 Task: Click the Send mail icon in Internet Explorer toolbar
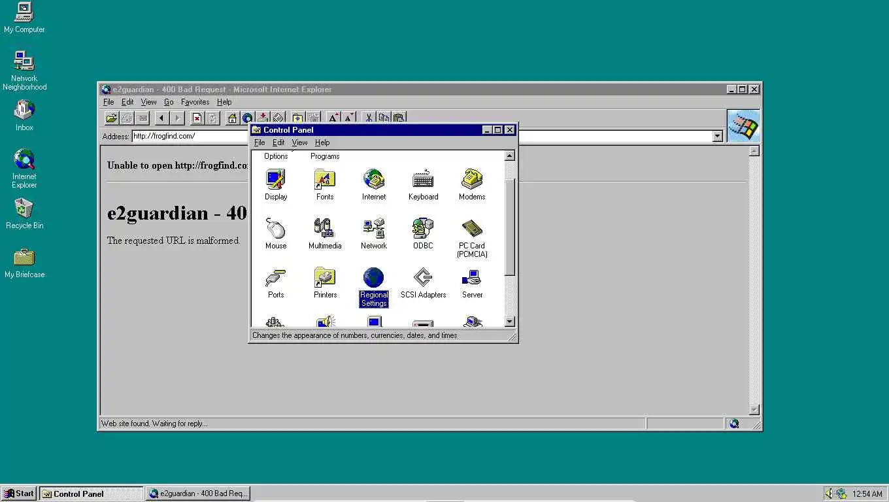142,118
